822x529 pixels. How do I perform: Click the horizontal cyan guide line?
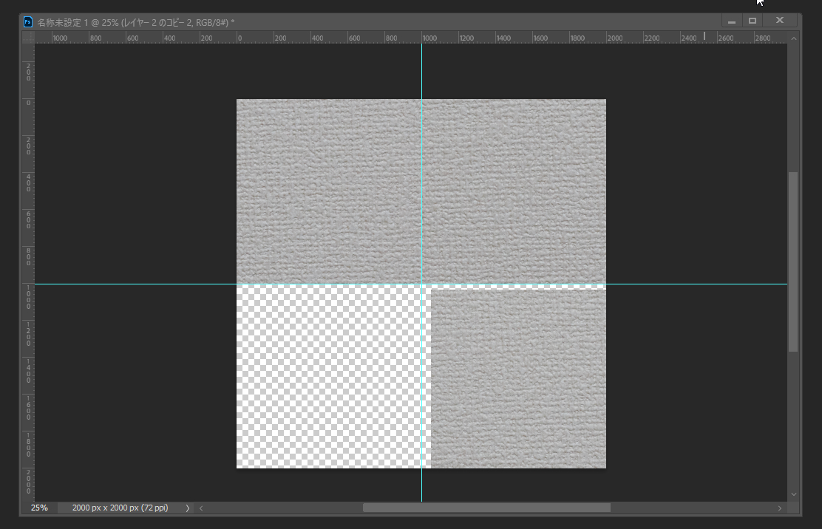[148, 284]
